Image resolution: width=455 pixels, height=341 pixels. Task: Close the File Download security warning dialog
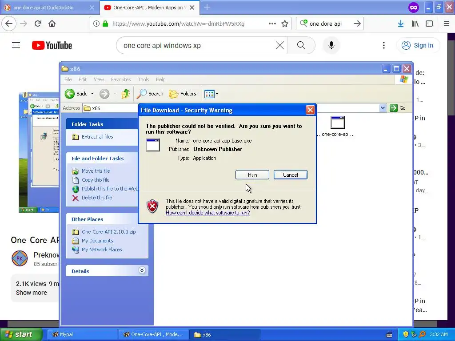310,110
